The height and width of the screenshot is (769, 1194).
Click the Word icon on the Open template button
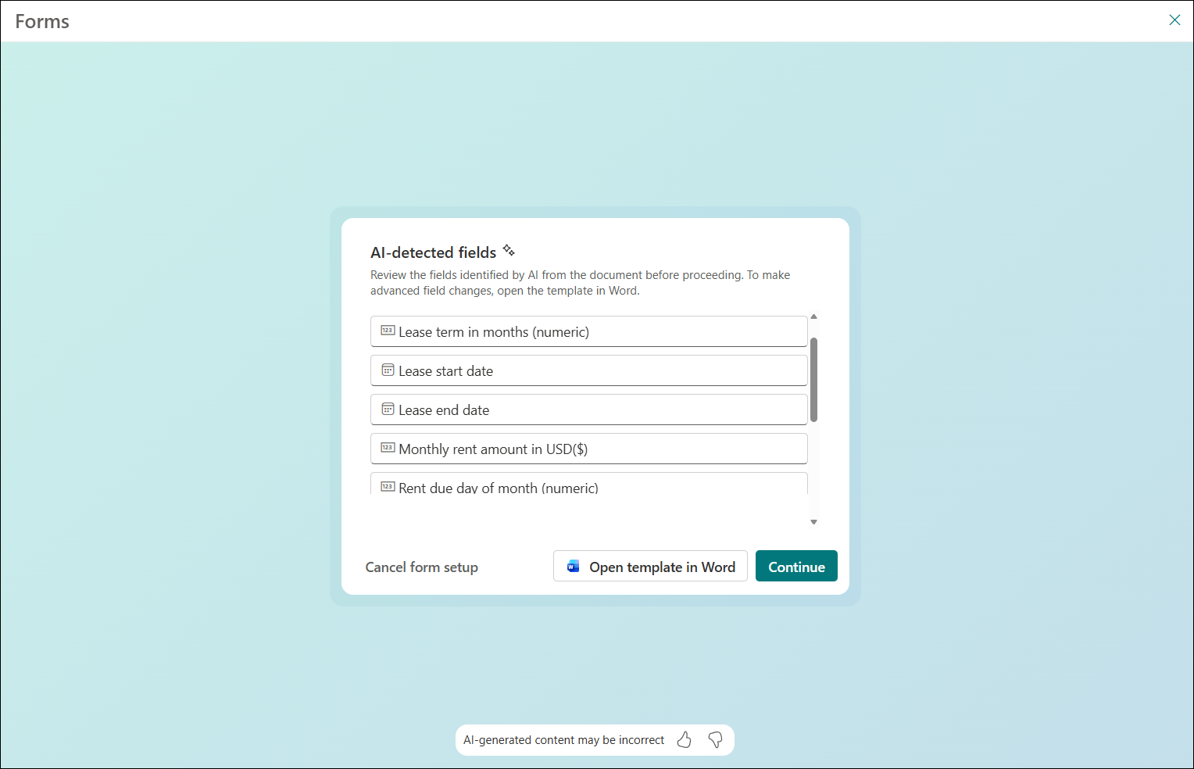coord(574,567)
